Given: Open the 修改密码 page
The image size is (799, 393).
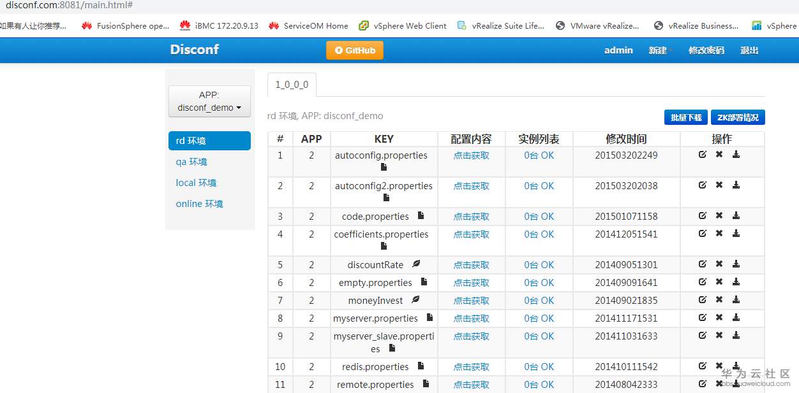Looking at the screenshot, I should point(706,50).
